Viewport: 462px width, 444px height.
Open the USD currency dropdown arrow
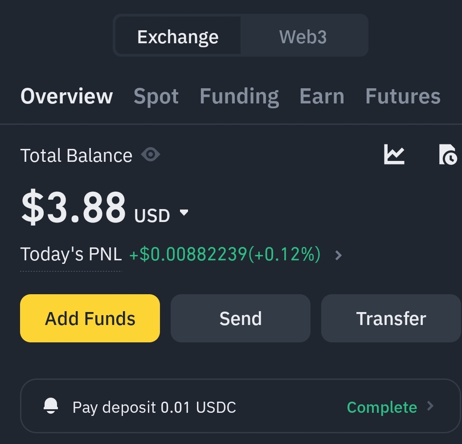click(184, 212)
